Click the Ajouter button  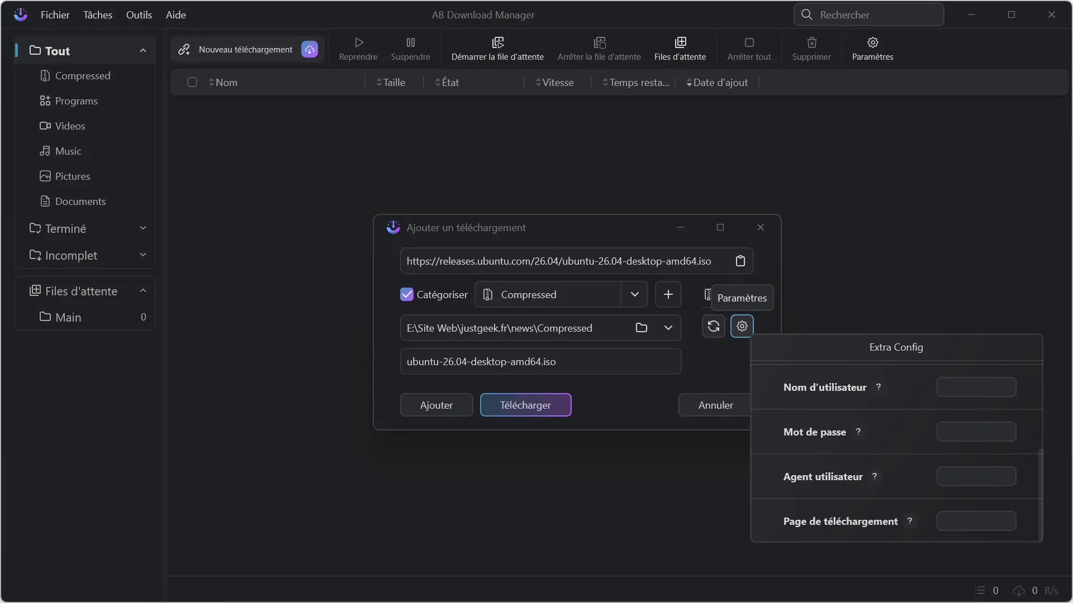pos(436,405)
